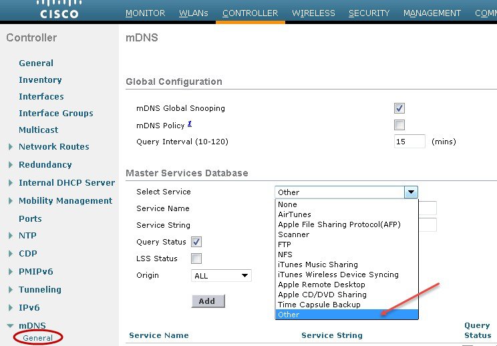Click the Service Name input field
This screenshot has height=346, width=497.
428,208
